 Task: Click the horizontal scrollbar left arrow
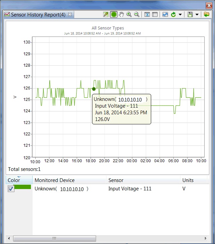9,238
